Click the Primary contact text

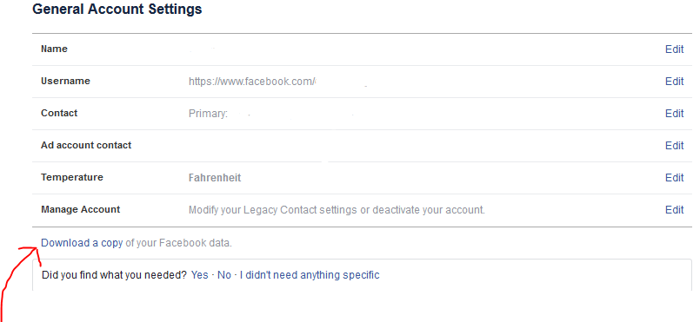tap(208, 114)
